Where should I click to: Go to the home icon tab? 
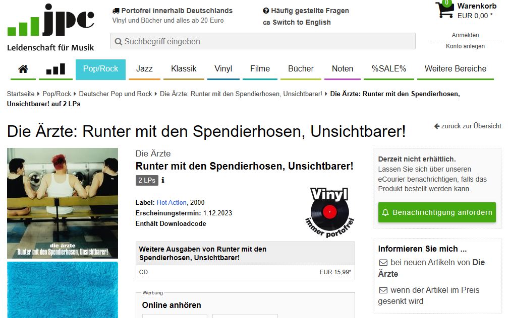tap(23, 69)
